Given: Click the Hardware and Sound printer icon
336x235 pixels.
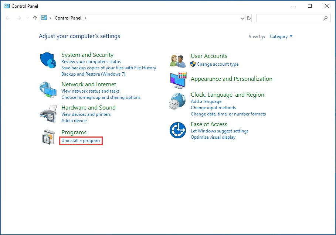Looking at the screenshot, I should [48, 113].
